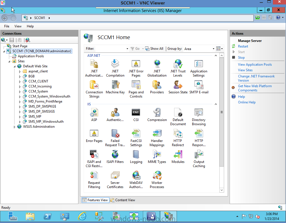Viewport: 286px width, 223px height.
Task: Click Stop in Actions pane
Action: point(241,58)
